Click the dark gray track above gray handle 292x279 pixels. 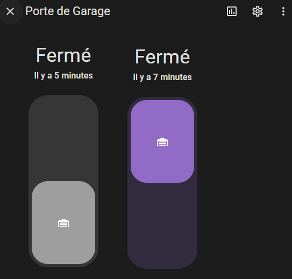point(63,138)
